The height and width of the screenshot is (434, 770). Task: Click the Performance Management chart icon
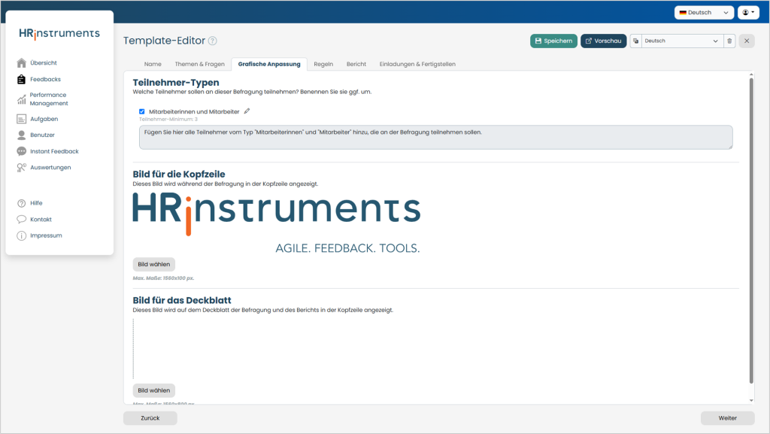[21, 99]
